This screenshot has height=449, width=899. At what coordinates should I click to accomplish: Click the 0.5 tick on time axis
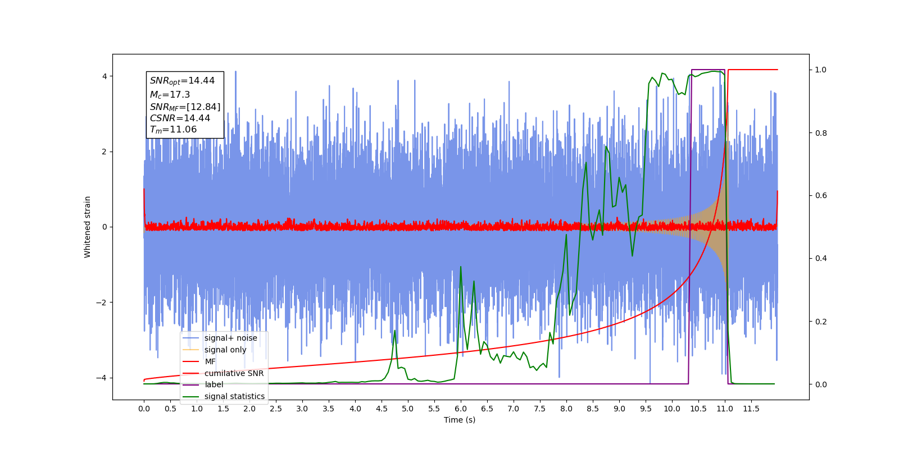(170, 409)
